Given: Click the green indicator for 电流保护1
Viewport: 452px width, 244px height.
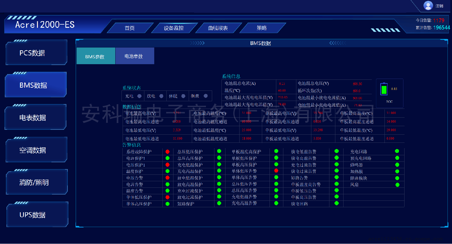Looking at the screenshot, I should pos(168,158).
